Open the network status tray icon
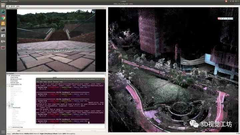The width and height of the screenshot is (240, 135). [x=231, y=1]
